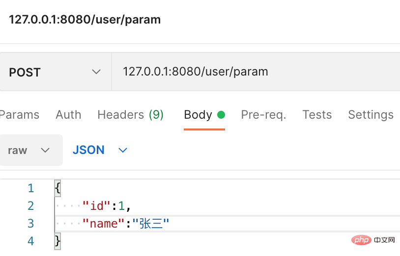400x256 pixels.
Task: Click line number 4 in the gutter
Action: pos(30,241)
